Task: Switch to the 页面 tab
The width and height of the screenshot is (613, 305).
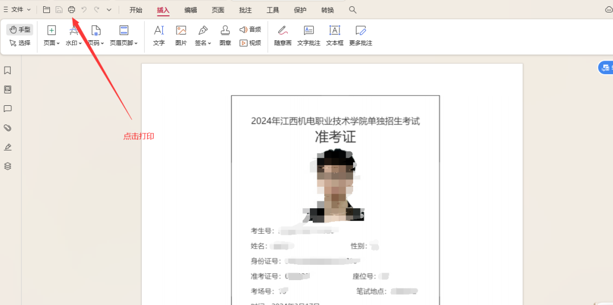Action: [x=218, y=10]
